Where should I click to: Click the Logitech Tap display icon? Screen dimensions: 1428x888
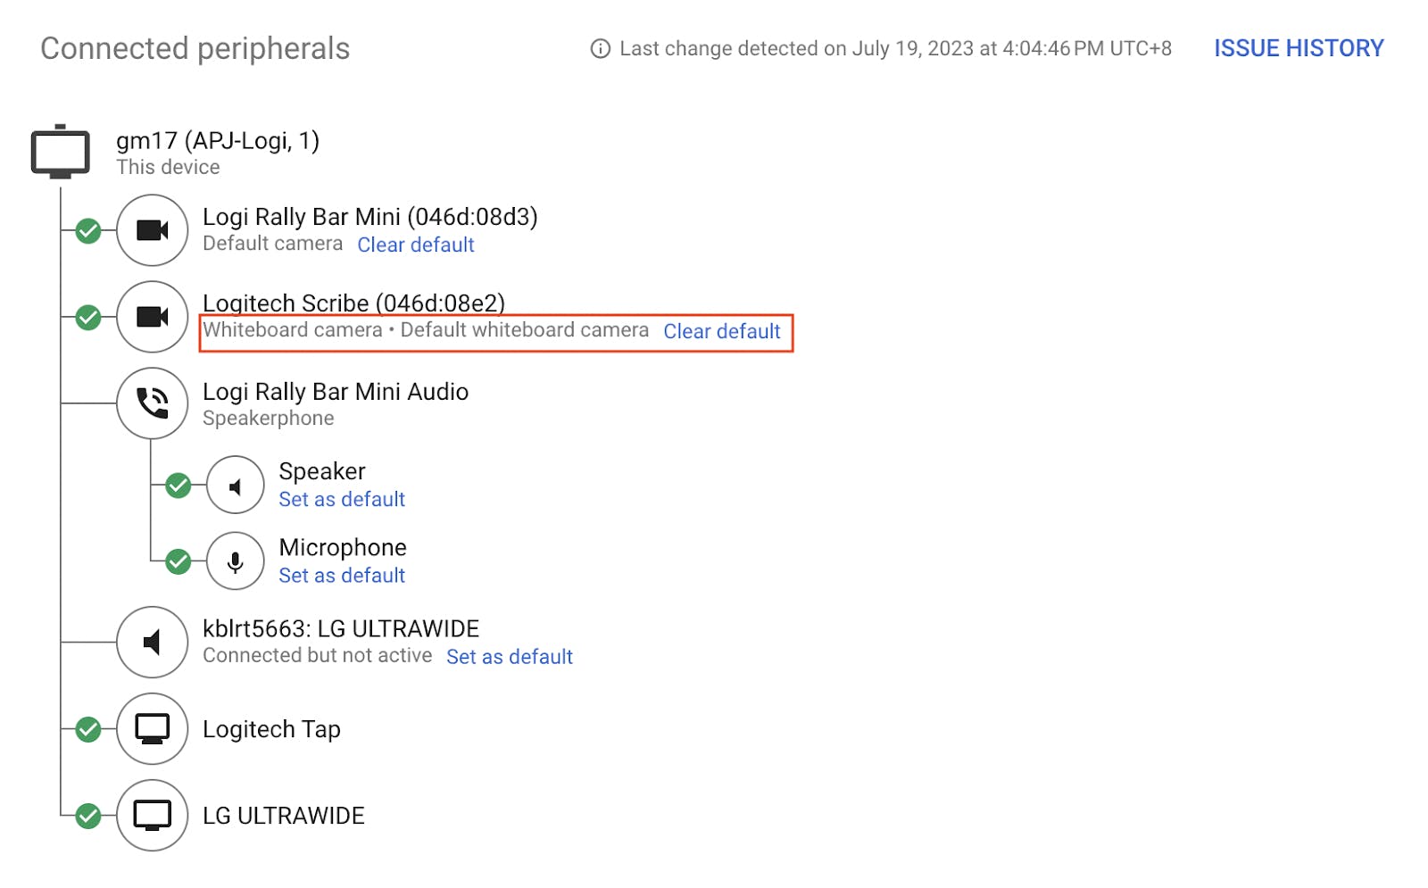(x=153, y=729)
